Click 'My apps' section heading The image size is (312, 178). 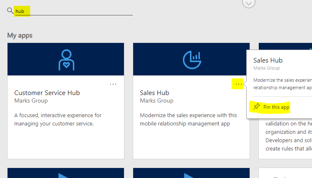click(20, 35)
